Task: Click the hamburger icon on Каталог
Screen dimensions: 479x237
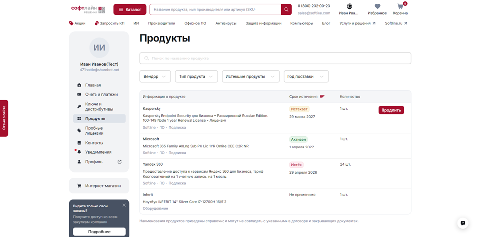Action: [121, 9]
